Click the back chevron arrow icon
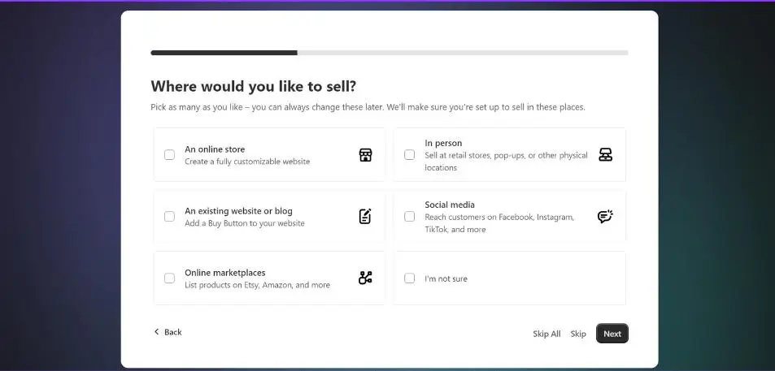This screenshot has height=371, width=775. pos(157,331)
